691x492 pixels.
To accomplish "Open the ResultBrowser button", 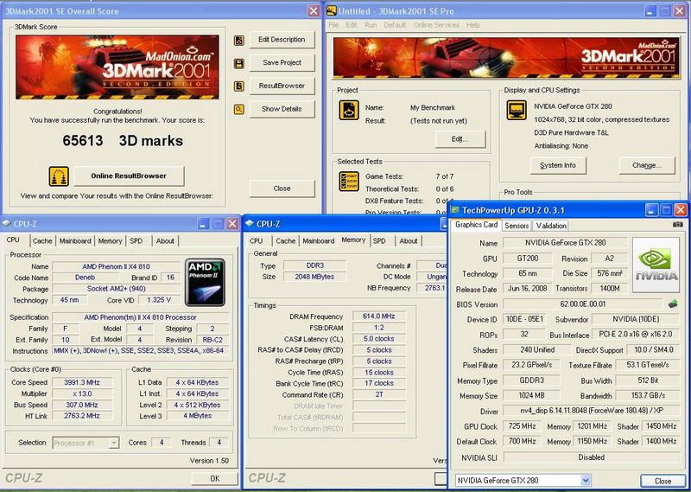I will coord(282,86).
